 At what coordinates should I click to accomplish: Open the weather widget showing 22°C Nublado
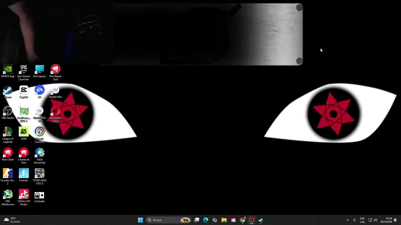[12, 220]
